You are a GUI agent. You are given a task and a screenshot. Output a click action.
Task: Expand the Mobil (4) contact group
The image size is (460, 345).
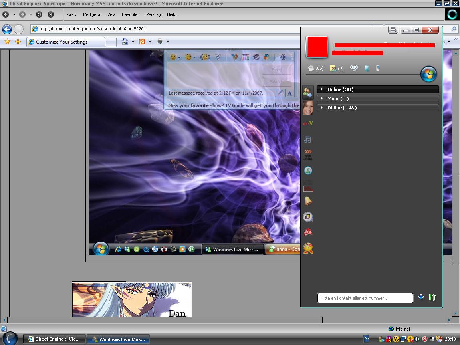pos(378,99)
